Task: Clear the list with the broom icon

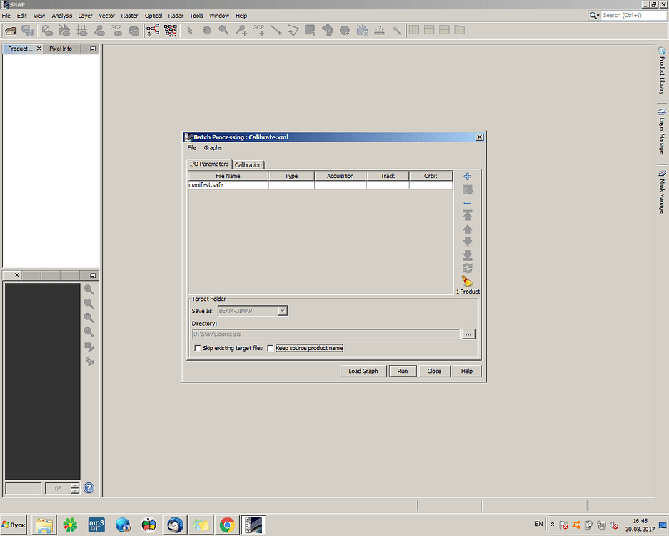Action: pyautogui.click(x=468, y=281)
